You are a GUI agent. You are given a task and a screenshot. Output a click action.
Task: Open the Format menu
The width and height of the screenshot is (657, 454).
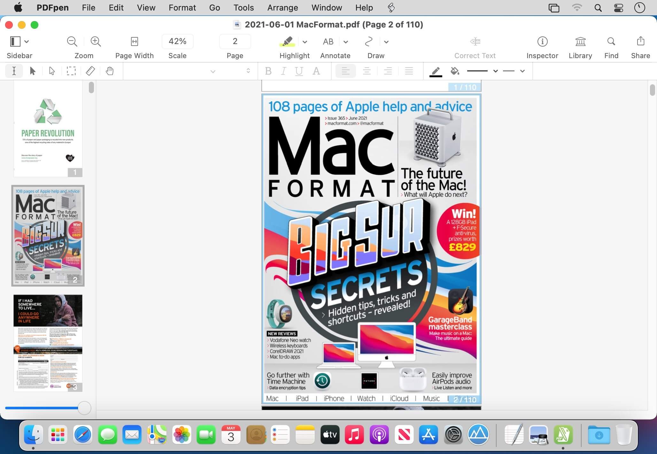182,8
